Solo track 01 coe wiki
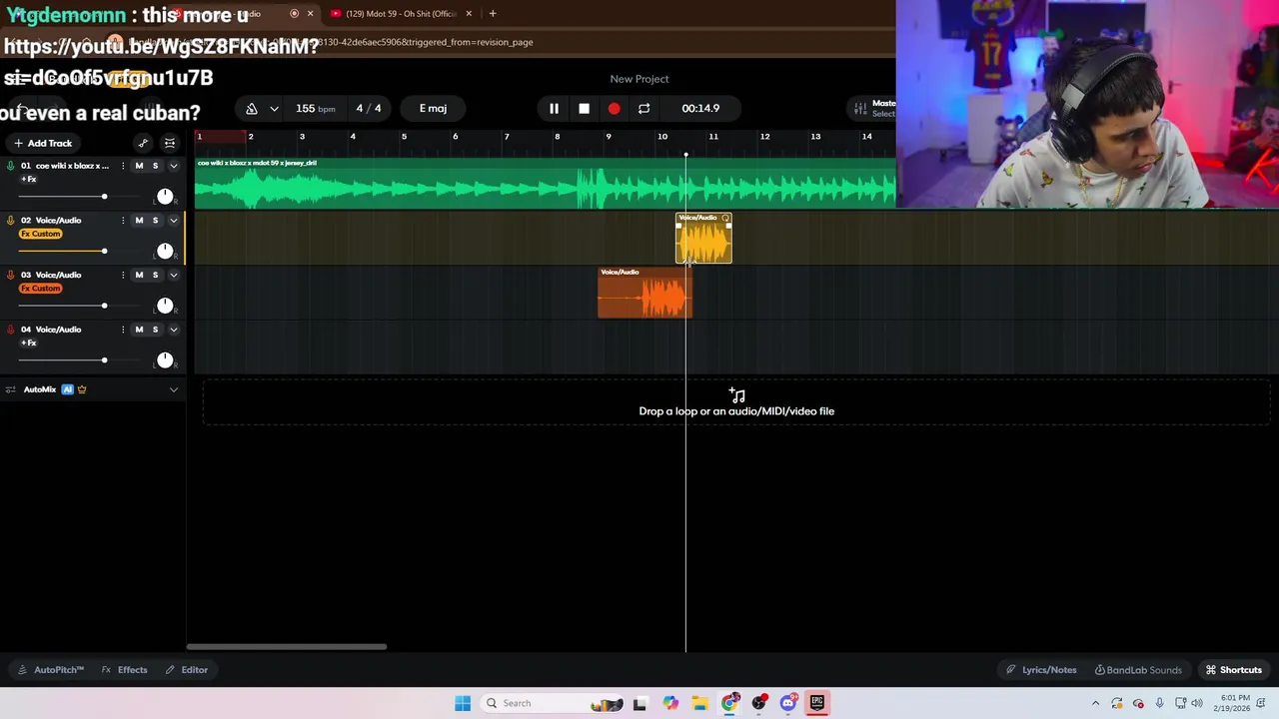The image size is (1279, 719). (x=155, y=166)
